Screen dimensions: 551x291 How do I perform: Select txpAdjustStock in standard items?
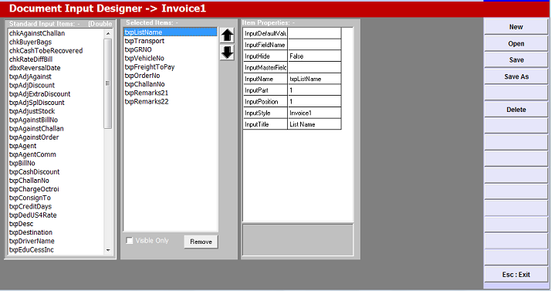56,111
